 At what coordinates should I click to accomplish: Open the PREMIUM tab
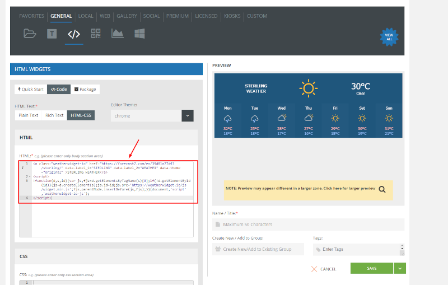[x=178, y=16]
